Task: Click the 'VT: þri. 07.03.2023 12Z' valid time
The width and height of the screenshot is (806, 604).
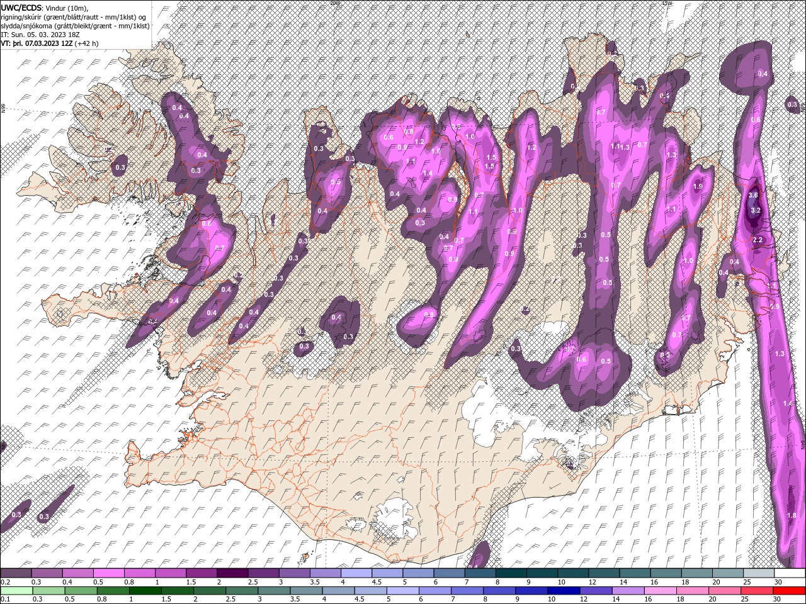Action: 37,43
